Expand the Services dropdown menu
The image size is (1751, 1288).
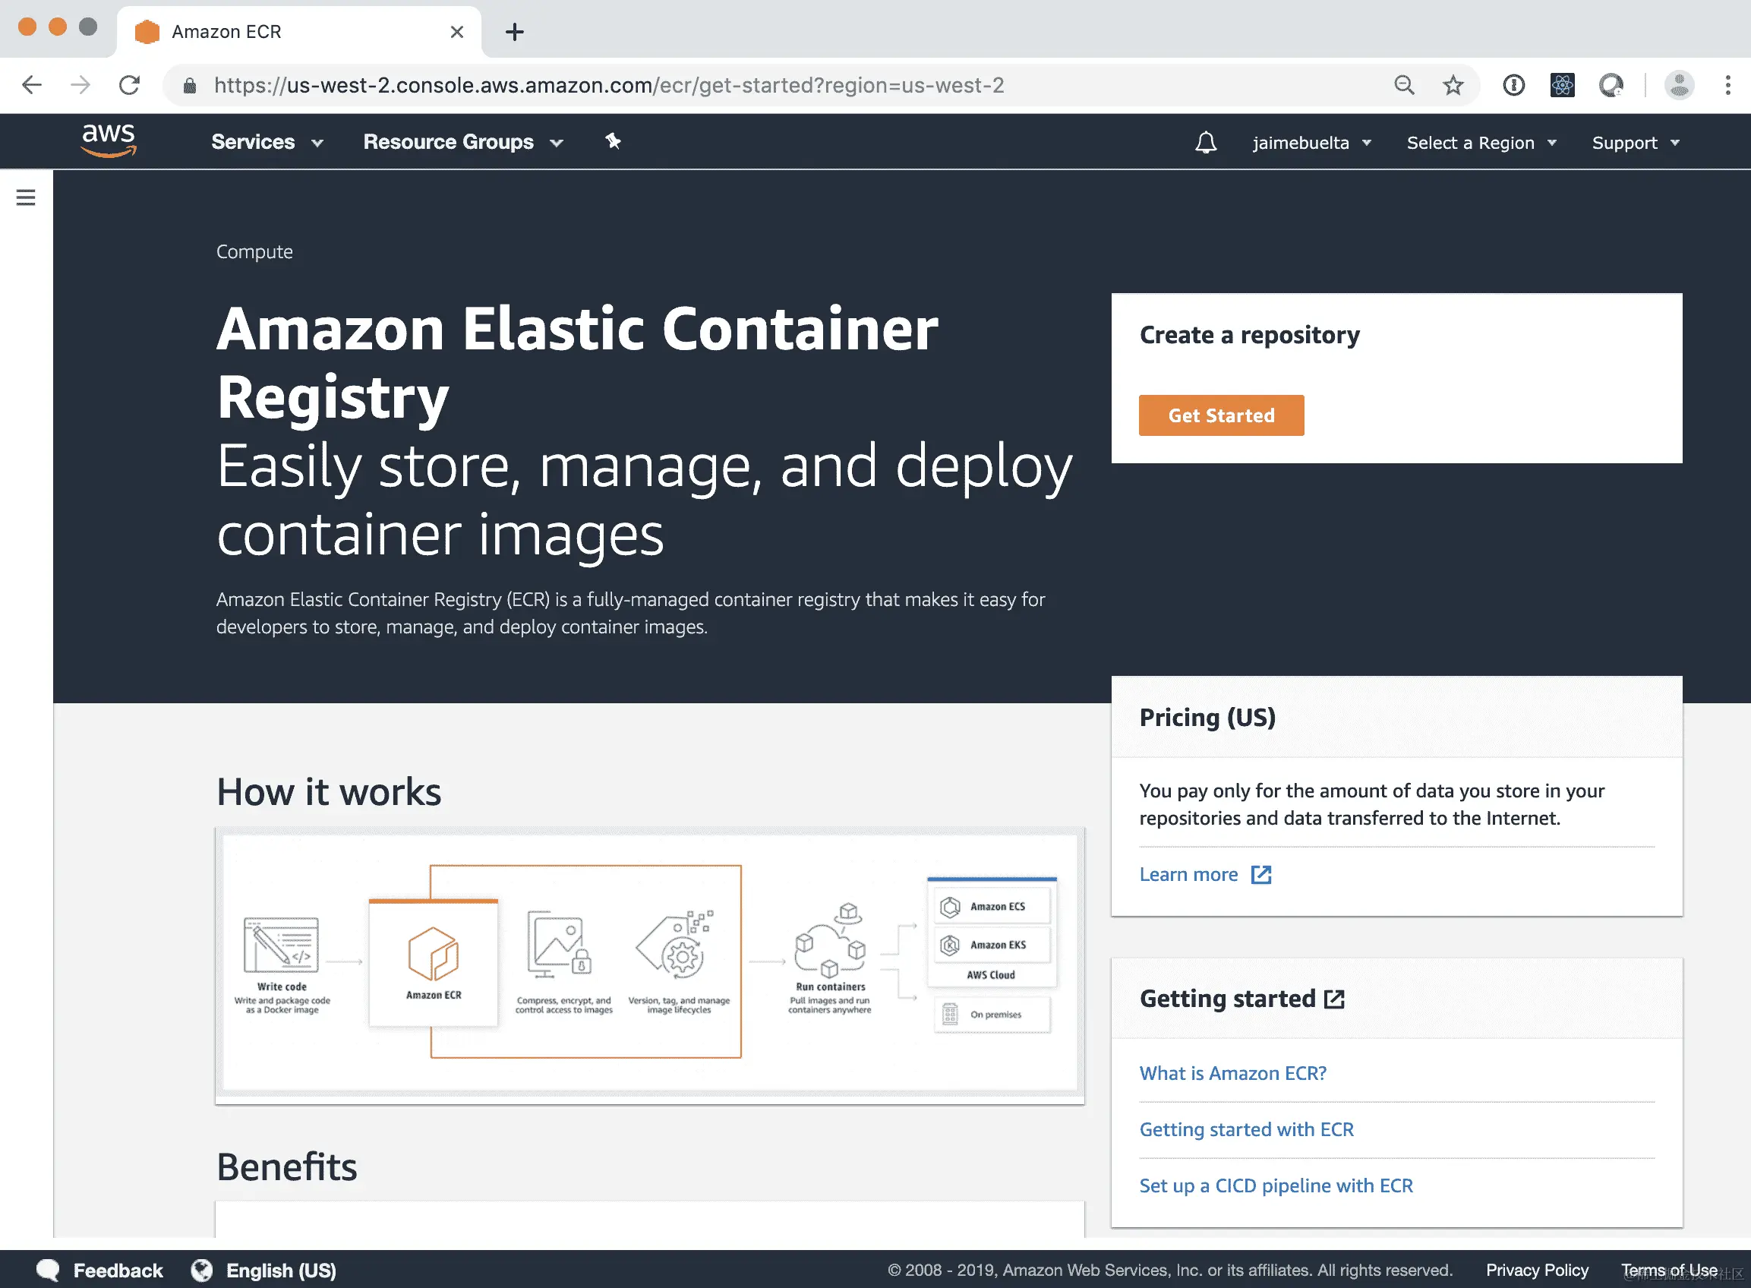pos(267,142)
